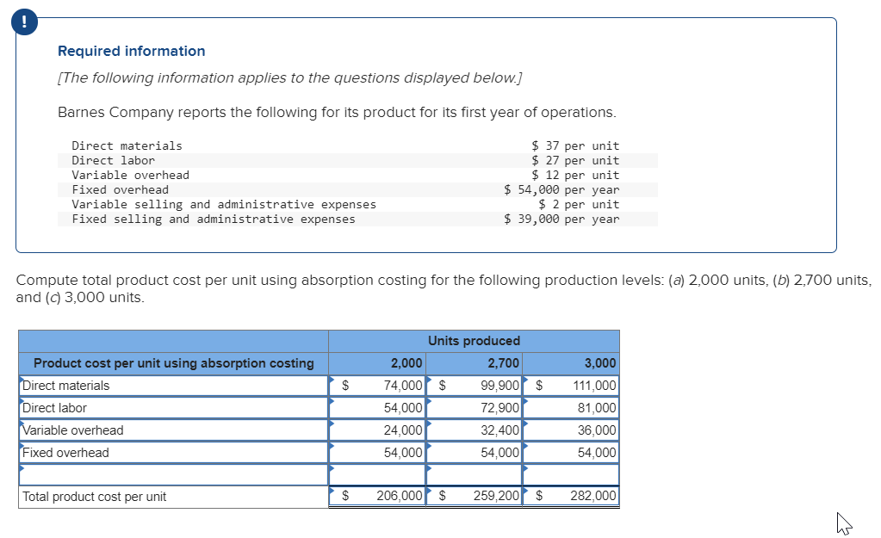Click the Product cost per unit header cell
This screenshot has height=538, width=881.
(173, 363)
